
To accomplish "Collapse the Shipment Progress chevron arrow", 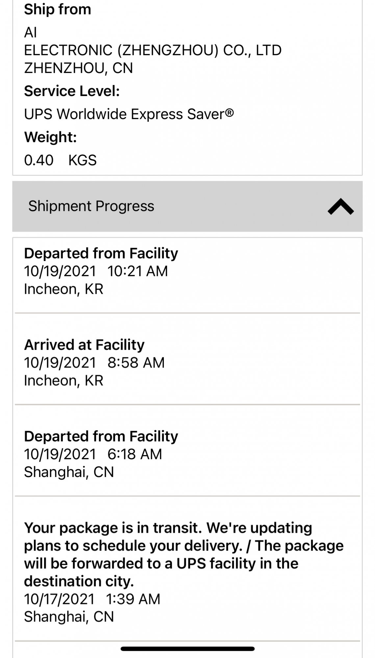I will [341, 206].
